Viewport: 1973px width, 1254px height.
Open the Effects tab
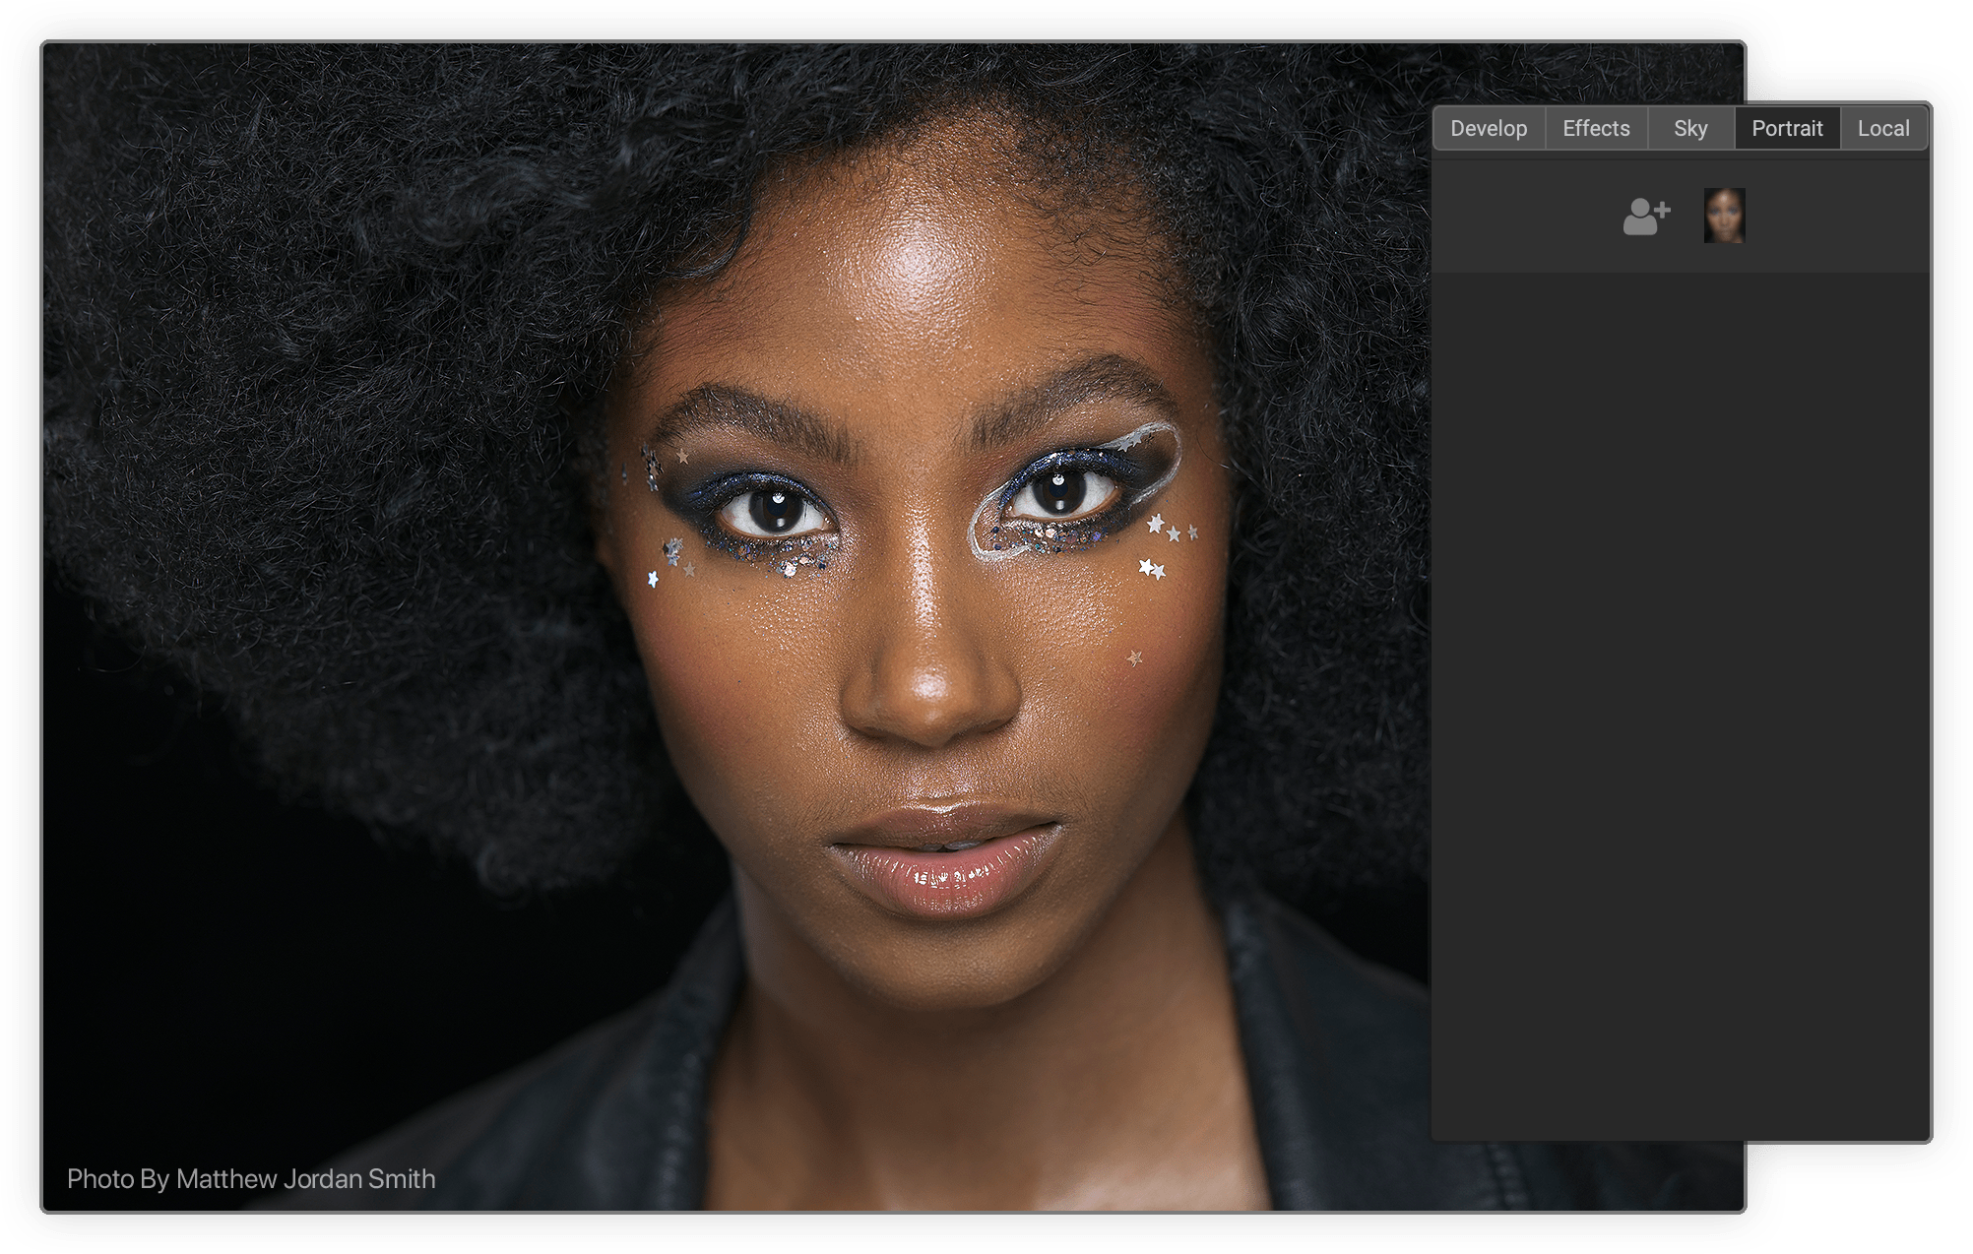tap(1595, 128)
